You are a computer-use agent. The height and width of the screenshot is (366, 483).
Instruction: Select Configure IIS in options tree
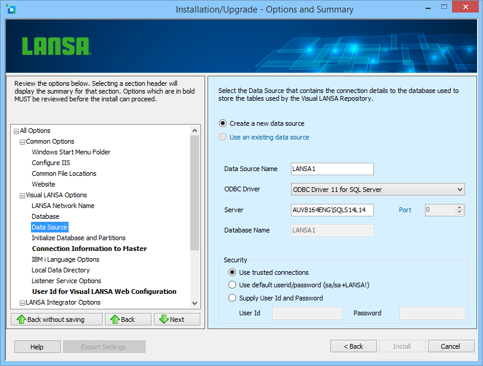51,163
